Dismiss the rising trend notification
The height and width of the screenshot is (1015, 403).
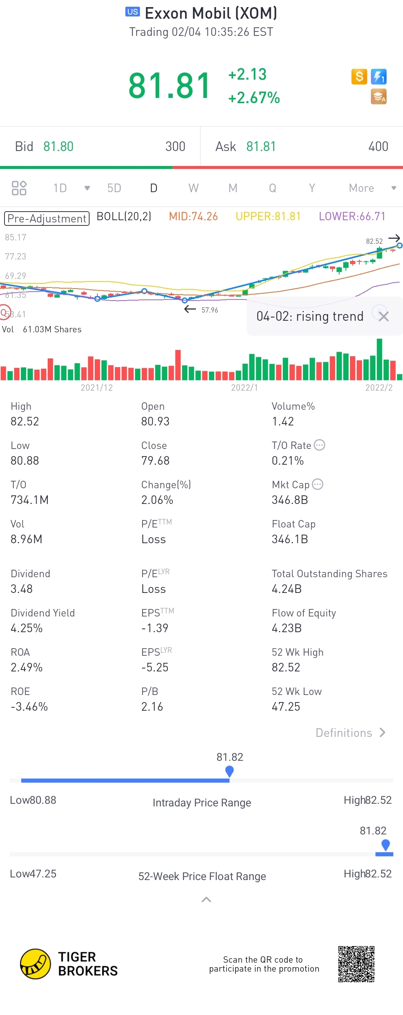click(x=384, y=316)
